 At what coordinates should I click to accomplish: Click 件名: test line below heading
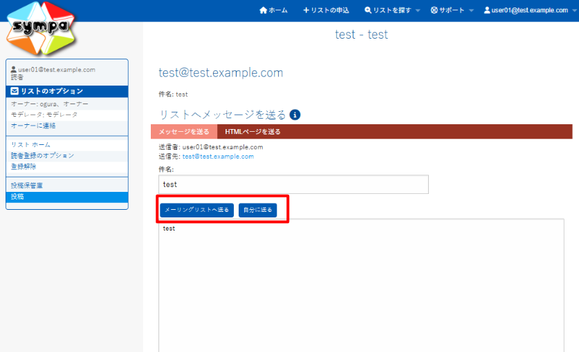(x=173, y=95)
